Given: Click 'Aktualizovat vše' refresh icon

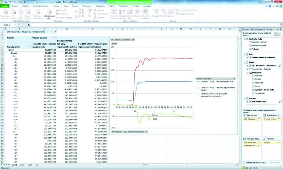Looking at the screenshot, I should click(x=49, y=12).
